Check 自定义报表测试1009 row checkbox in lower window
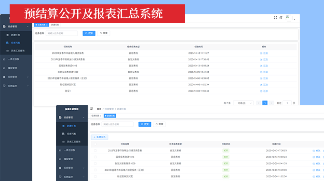This screenshot has width=324, height=181. [95, 164]
